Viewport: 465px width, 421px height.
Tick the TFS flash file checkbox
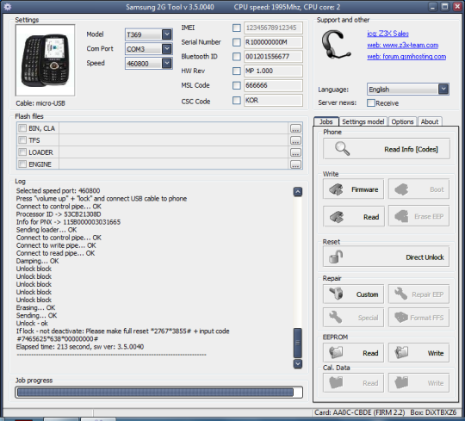point(22,140)
